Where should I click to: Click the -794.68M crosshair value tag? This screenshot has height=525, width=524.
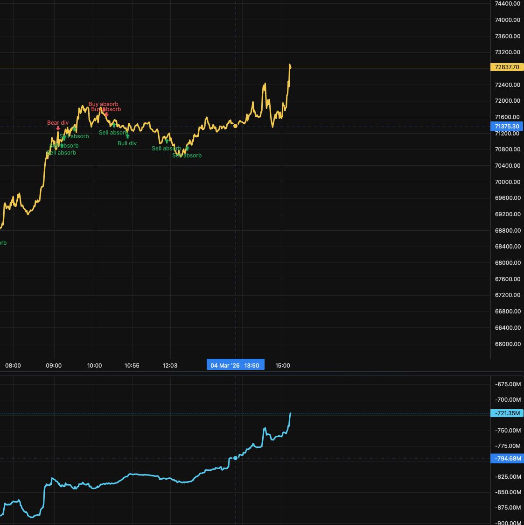coord(507,459)
